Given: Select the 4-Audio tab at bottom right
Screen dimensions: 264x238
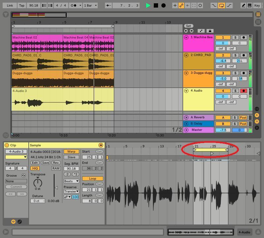Looking at the screenshot, I should [x=244, y=232].
